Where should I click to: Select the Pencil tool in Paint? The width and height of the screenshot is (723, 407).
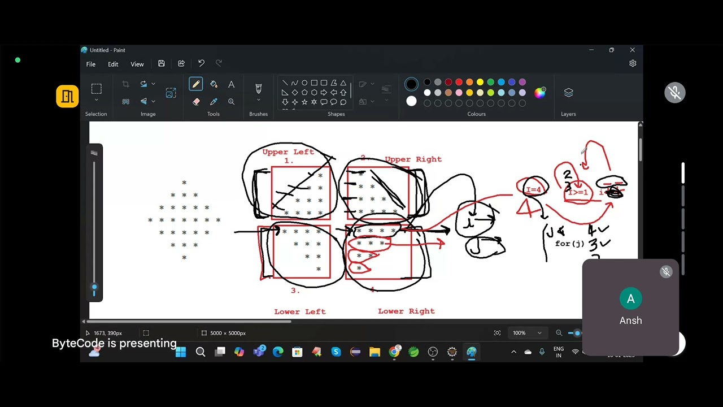[x=196, y=84]
